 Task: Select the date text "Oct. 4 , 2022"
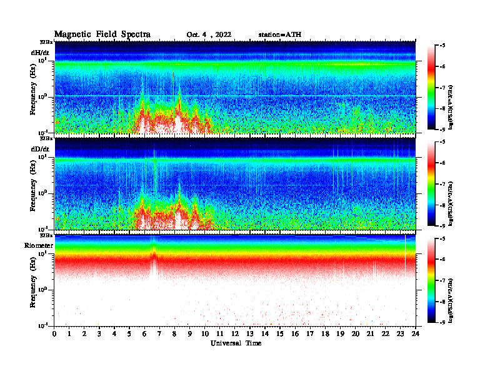pyautogui.click(x=209, y=35)
